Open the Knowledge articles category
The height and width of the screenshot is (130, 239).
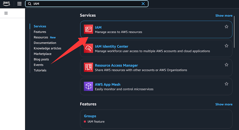click(x=47, y=48)
